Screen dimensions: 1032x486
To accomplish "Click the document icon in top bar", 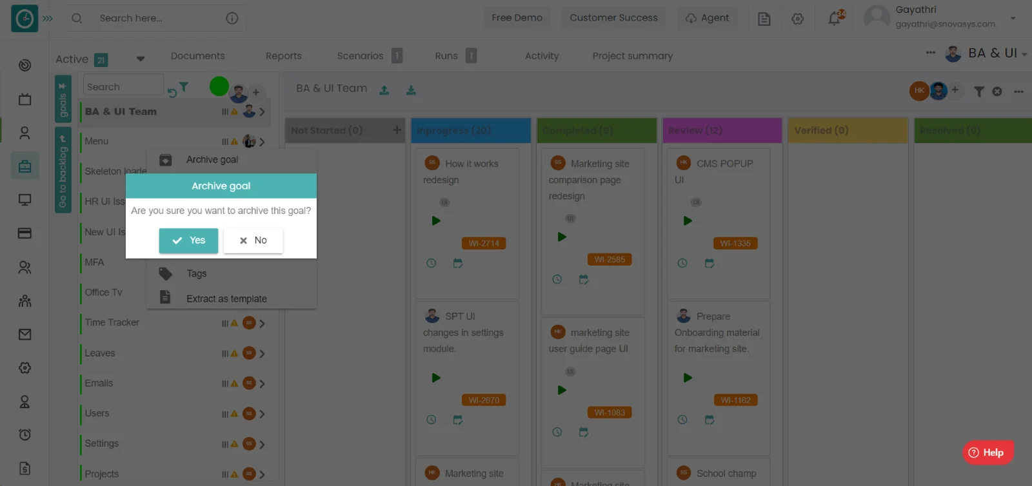I will pyautogui.click(x=764, y=19).
